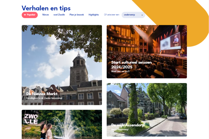Click Gezelligheid in de Zwolse binnenstad subtitle

pyautogui.click(x=44, y=98)
